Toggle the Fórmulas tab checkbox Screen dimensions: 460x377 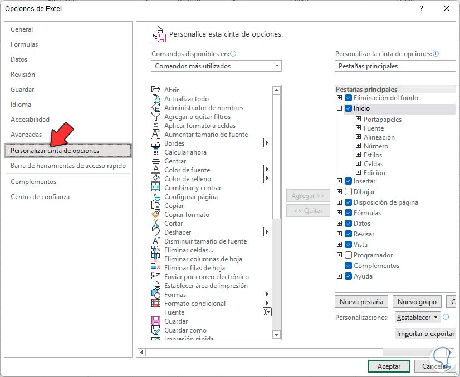click(x=348, y=212)
